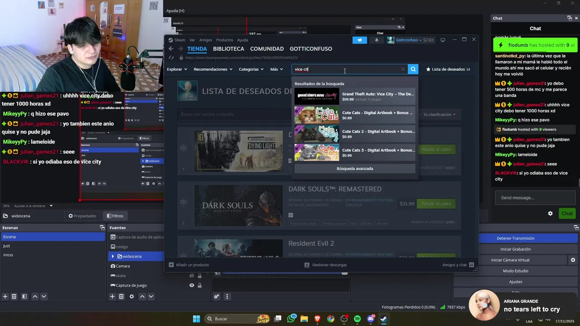Open Discord from the taskbar
Image resolution: width=580 pixels, height=326 pixels.
pos(371,319)
